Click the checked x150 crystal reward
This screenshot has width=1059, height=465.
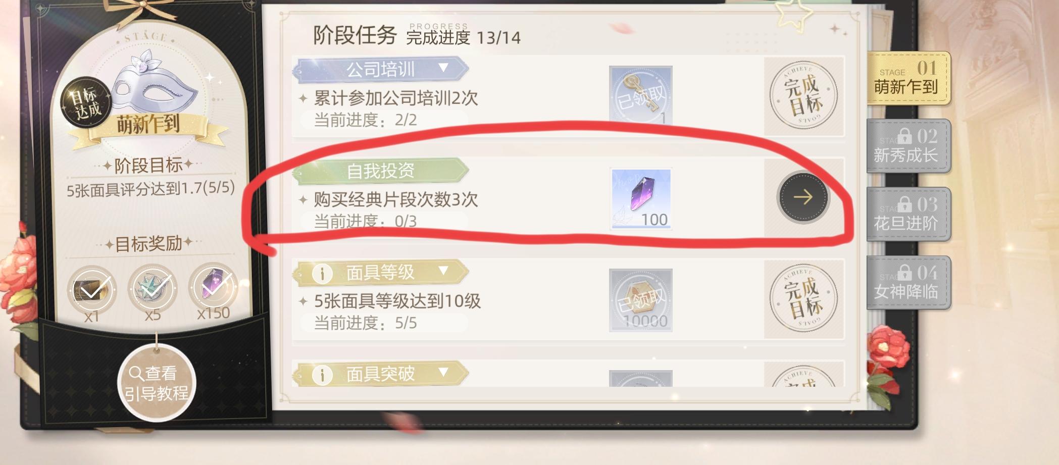213,286
